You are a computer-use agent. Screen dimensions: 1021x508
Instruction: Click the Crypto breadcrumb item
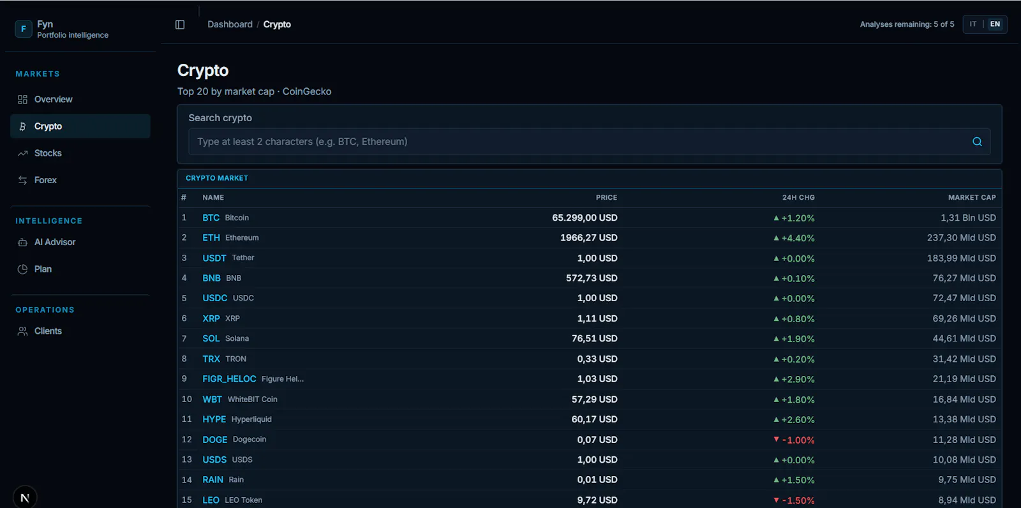click(277, 24)
